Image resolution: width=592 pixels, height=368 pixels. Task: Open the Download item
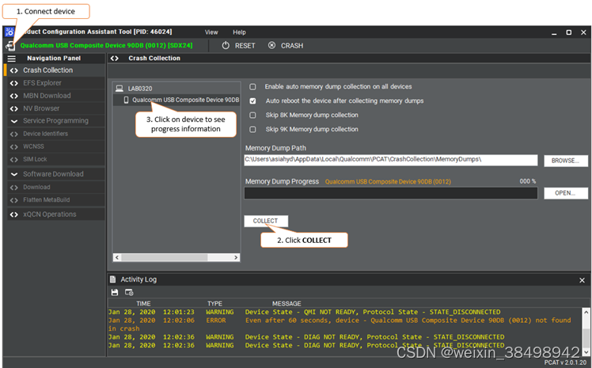coord(56,188)
